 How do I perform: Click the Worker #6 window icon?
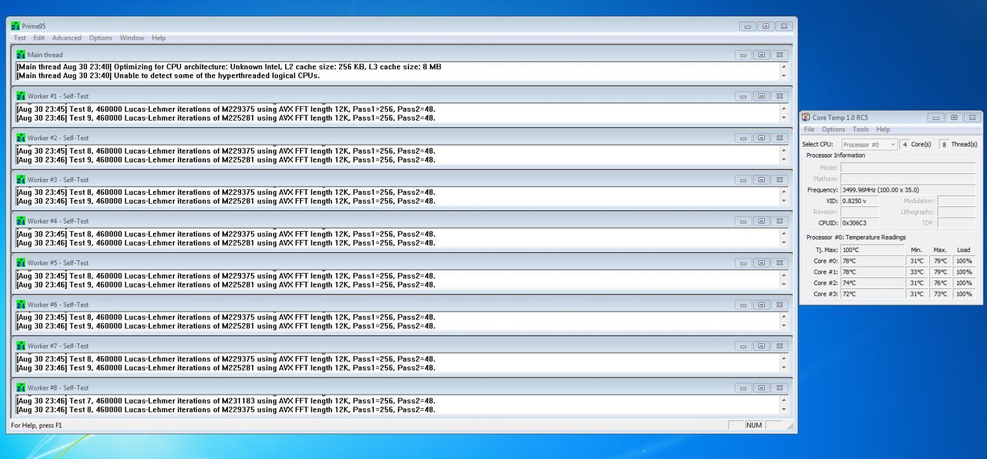pyautogui.click(x=21, y=304)
